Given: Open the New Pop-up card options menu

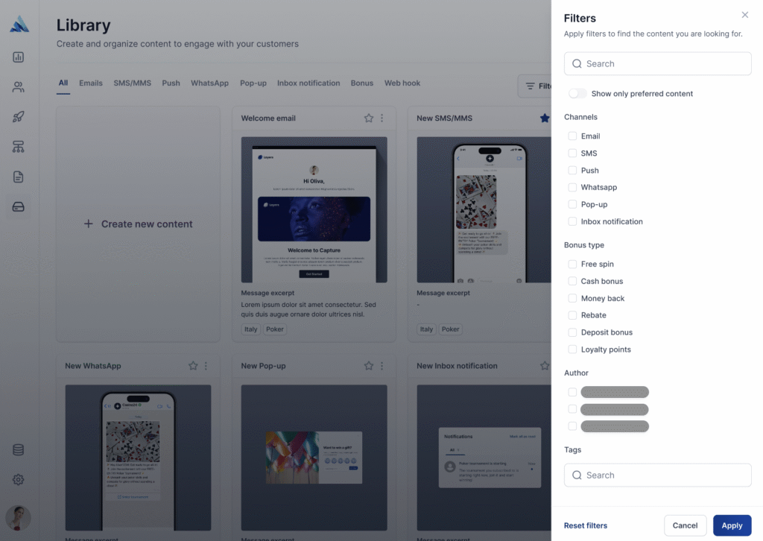Looking at the screenshot, I should pyautogui.click(x=382, y=365).
